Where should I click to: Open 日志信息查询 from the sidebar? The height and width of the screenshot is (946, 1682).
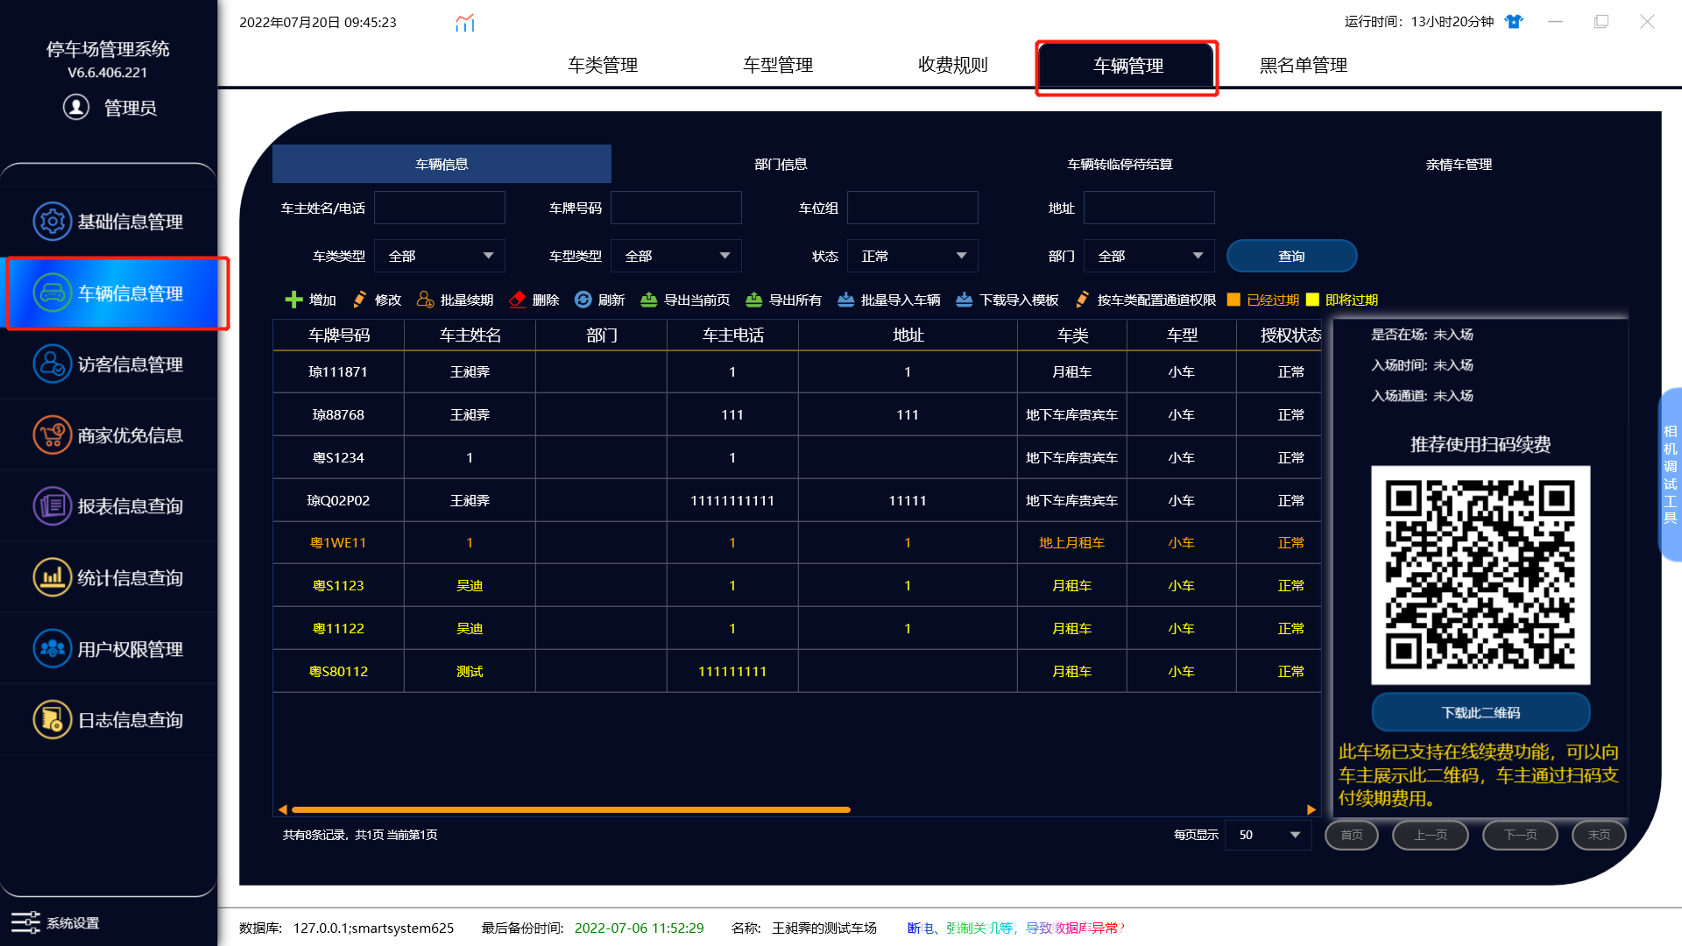109,720
